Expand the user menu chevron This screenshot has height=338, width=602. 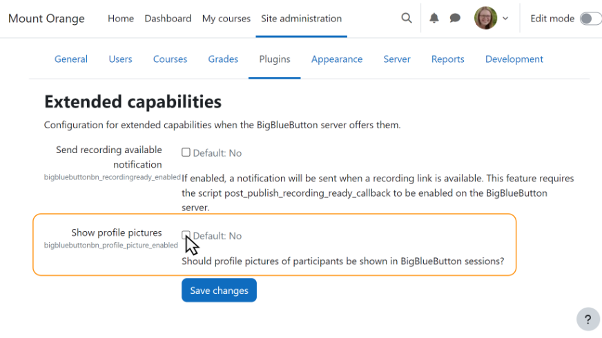[x=505, y=19]
